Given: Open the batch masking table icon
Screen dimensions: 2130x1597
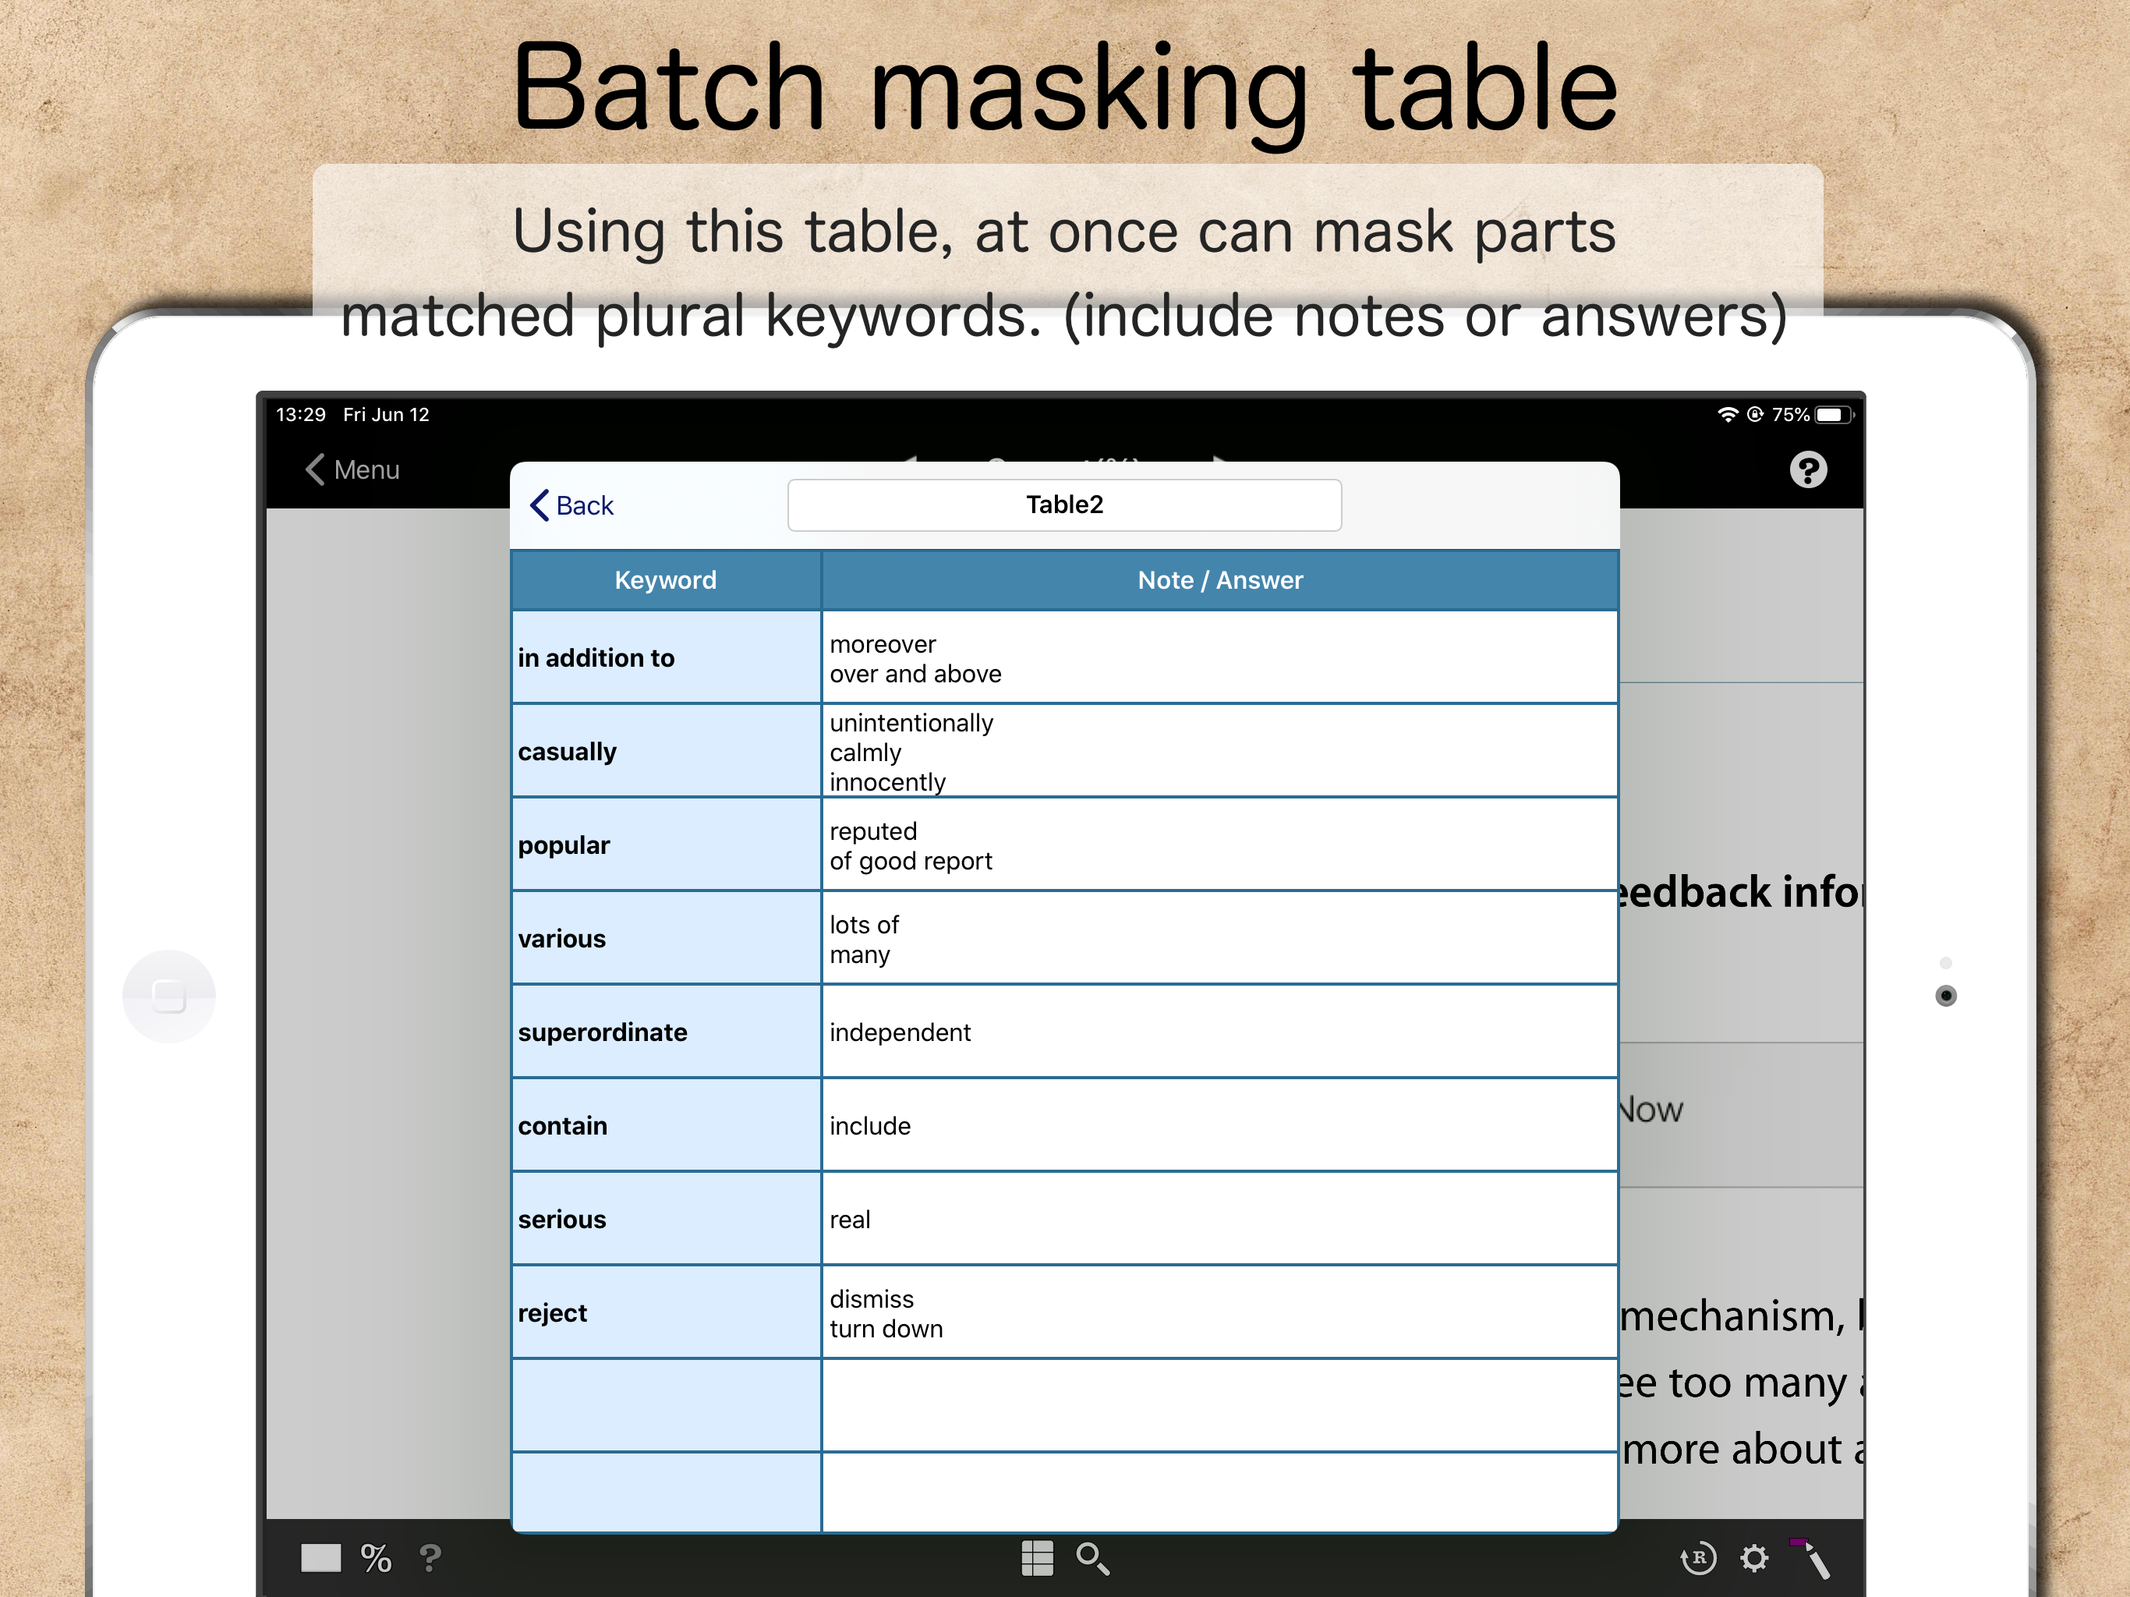Looking at the screenshot, I should 1036,1557.
